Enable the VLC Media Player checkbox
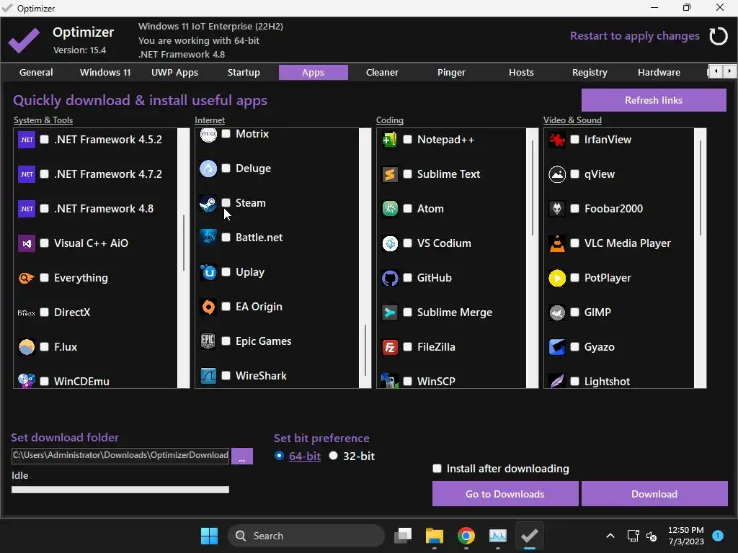738x553 pixels. pyautogui.click(x=574, y=243)
